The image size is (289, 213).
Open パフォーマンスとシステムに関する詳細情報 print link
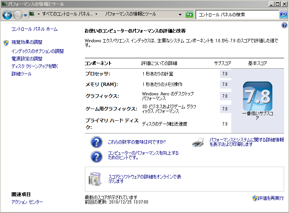247,142
